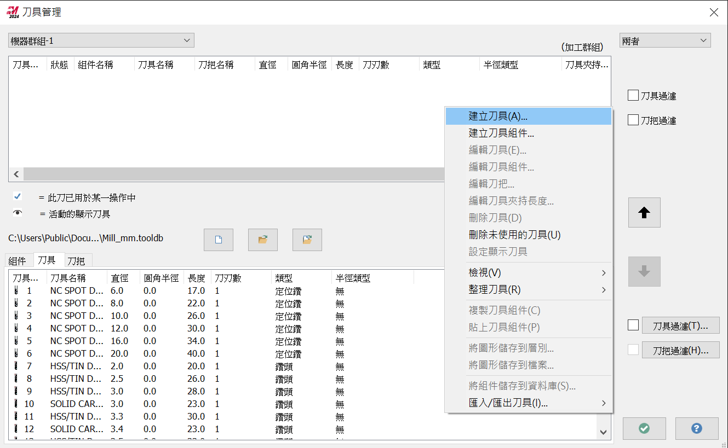Viewport: 728px width, 448px height.
Task: Click the Mastercam 2024 logo in title bar
Action: (x=13, y=12)
